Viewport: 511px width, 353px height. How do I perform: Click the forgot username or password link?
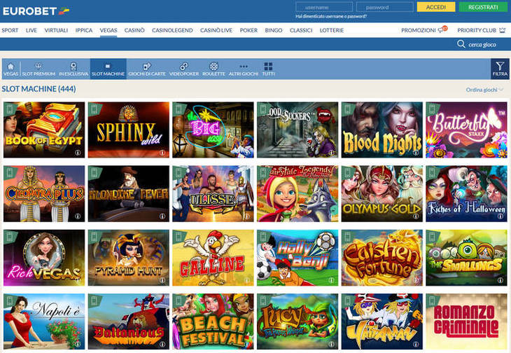click(x=331, y=16)
